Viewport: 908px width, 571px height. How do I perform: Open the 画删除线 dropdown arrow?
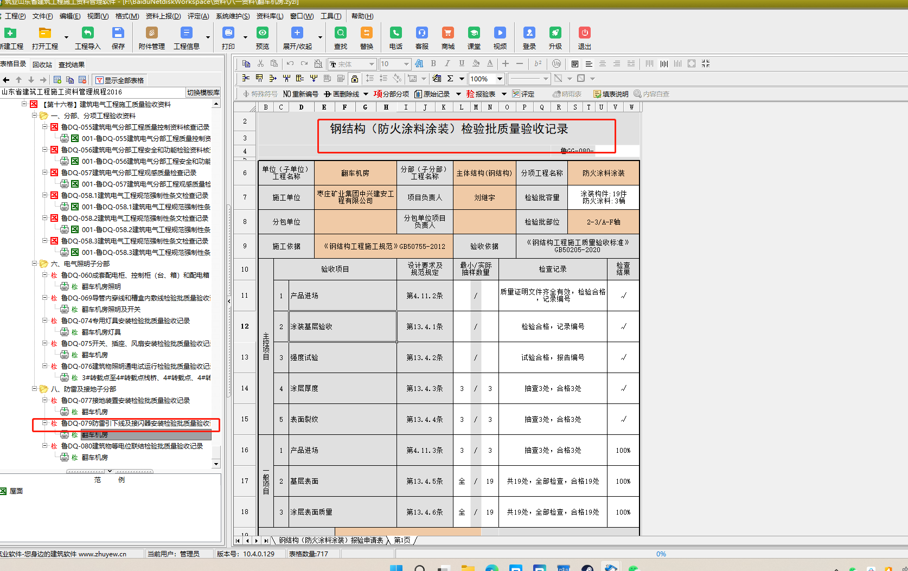click(x=366, y=94)
